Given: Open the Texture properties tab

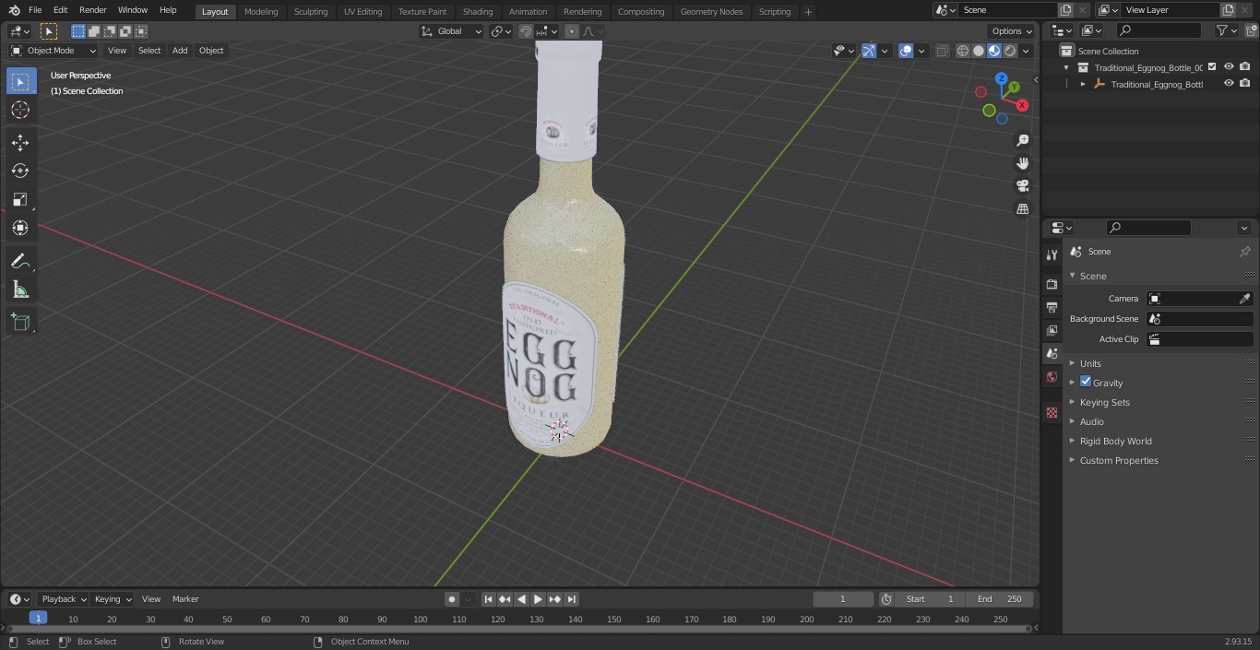Looking at the screenshot, I should 1052,412.
